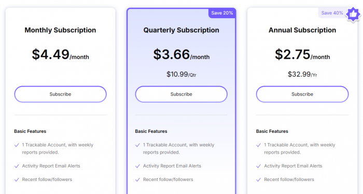363x194 pixels.
Task: Click Monthly plan's Activity Report checkmark icon
Action: (17, 166)
